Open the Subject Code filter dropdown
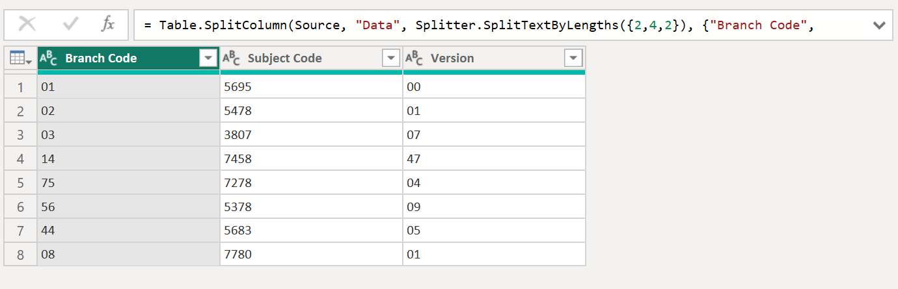The width and height of the screenshot is (898, 289). 390,58
